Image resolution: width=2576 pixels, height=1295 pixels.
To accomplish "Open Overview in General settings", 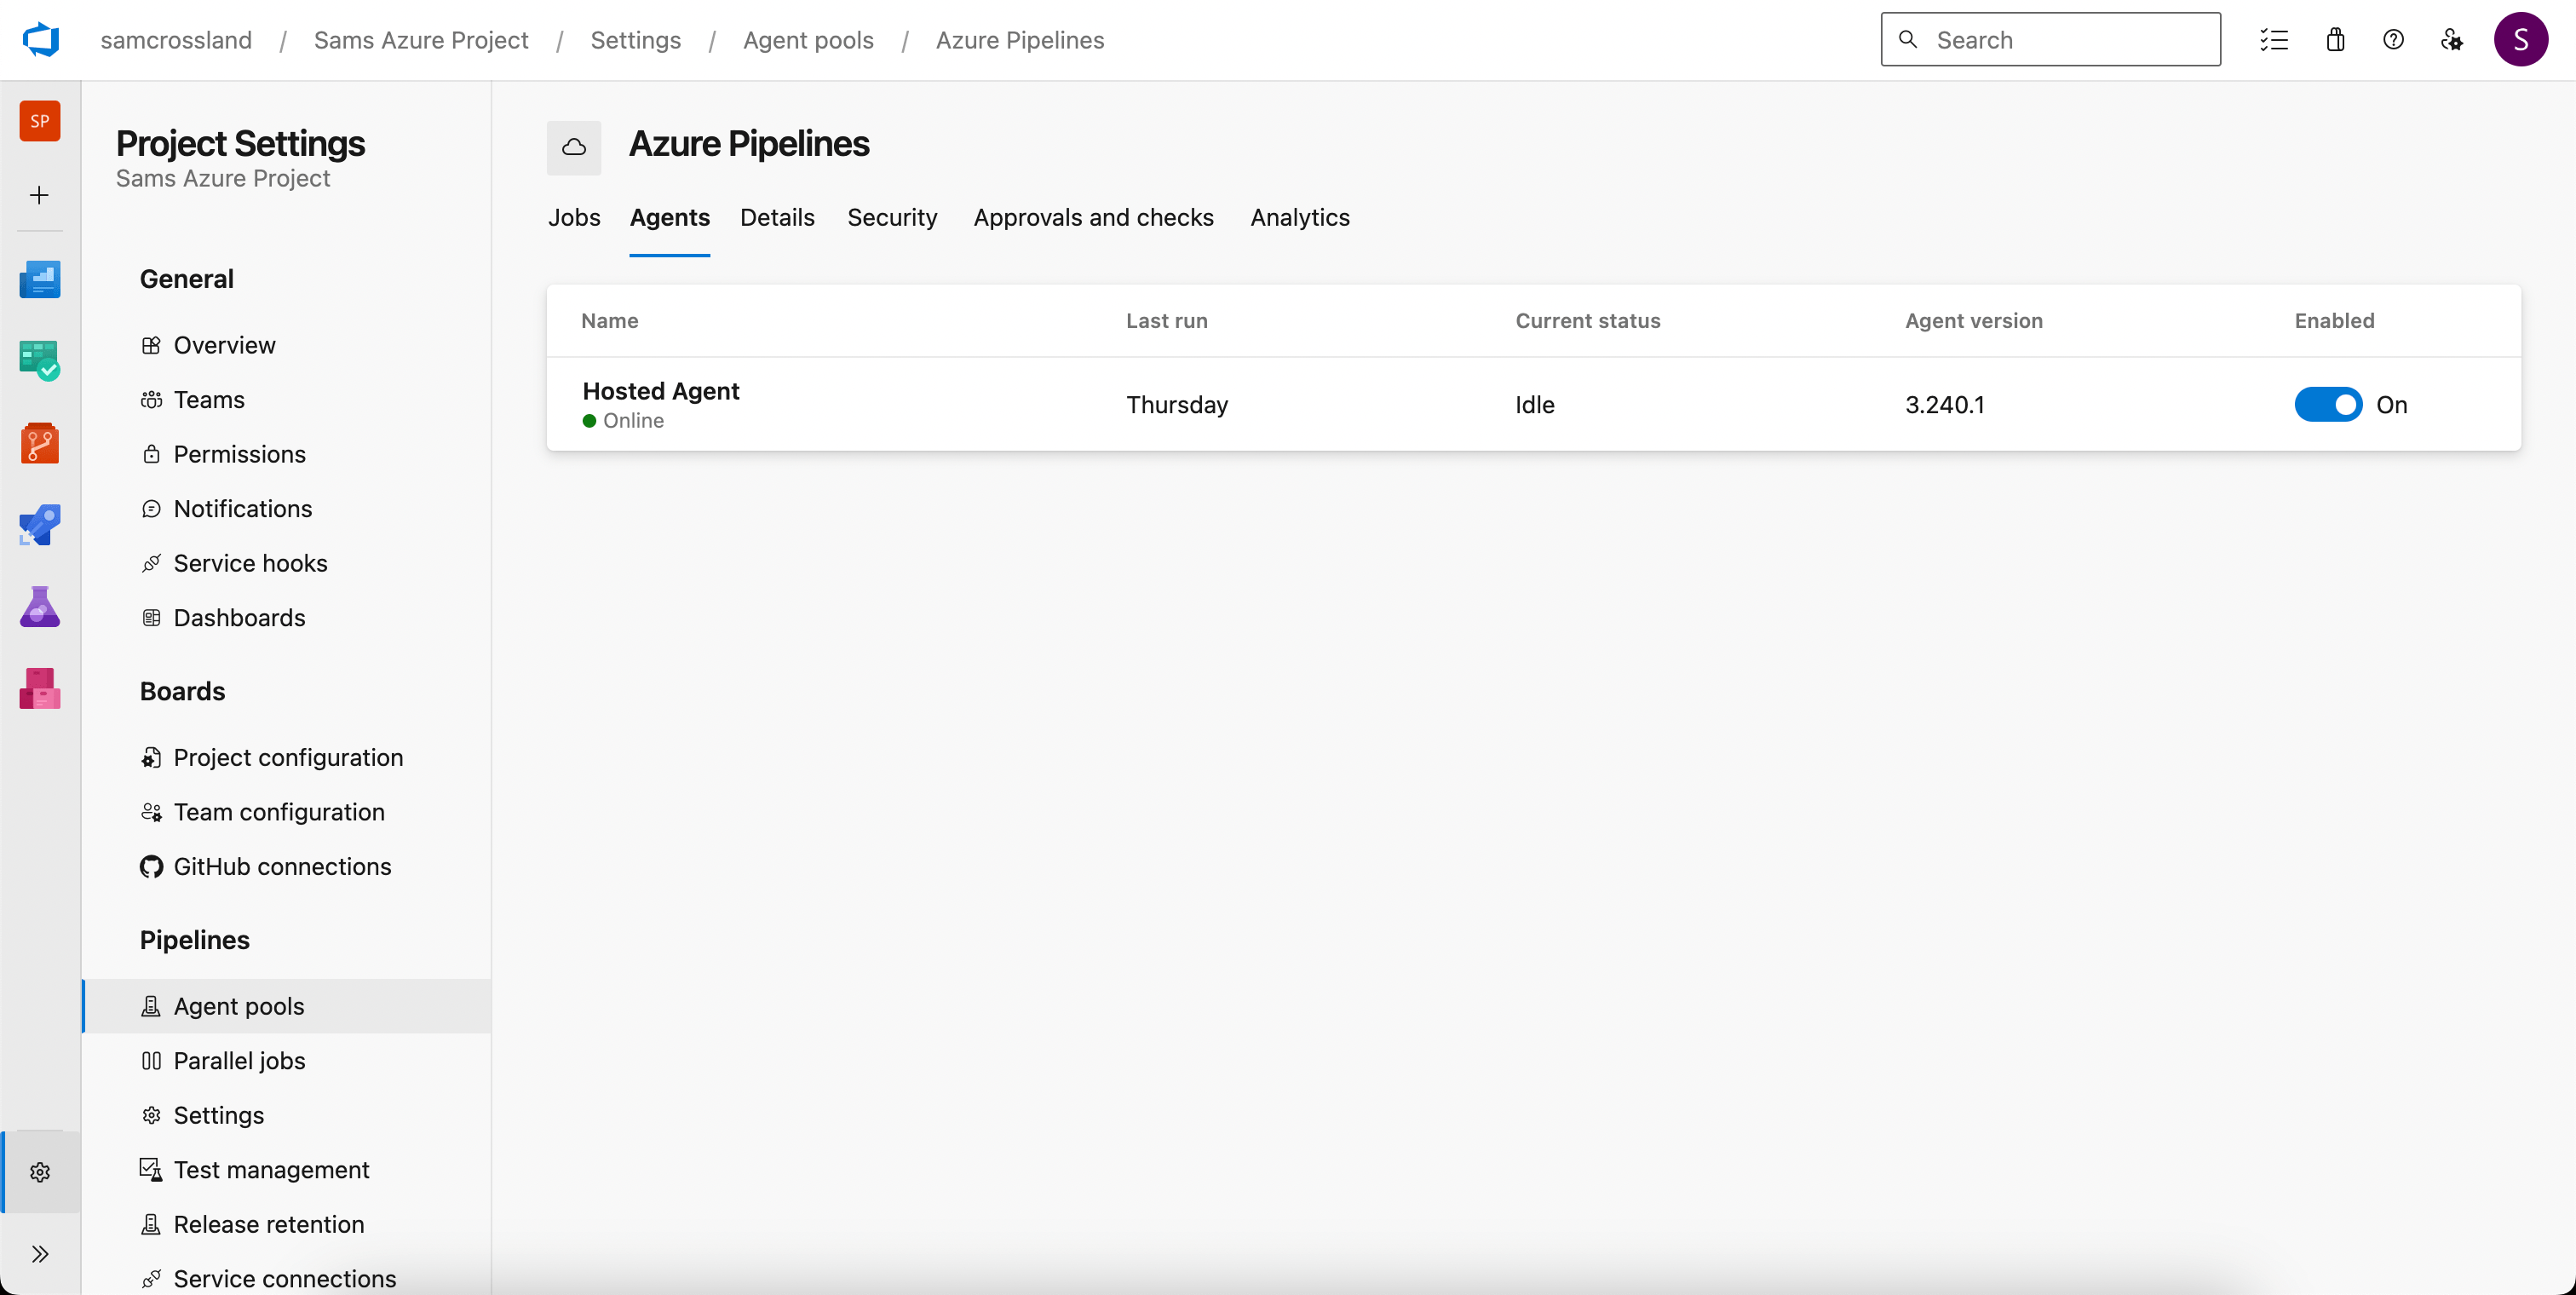I will coord(224,345).
